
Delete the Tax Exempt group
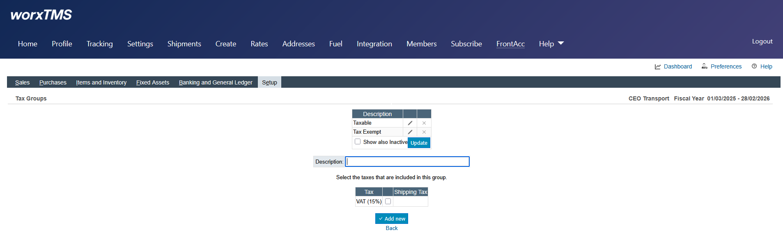(424, 132)
